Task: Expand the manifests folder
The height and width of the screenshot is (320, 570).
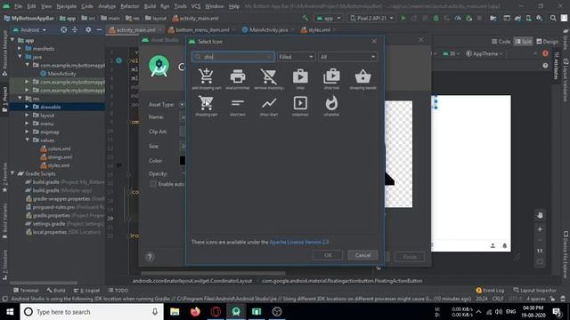Action: [20, 48]
